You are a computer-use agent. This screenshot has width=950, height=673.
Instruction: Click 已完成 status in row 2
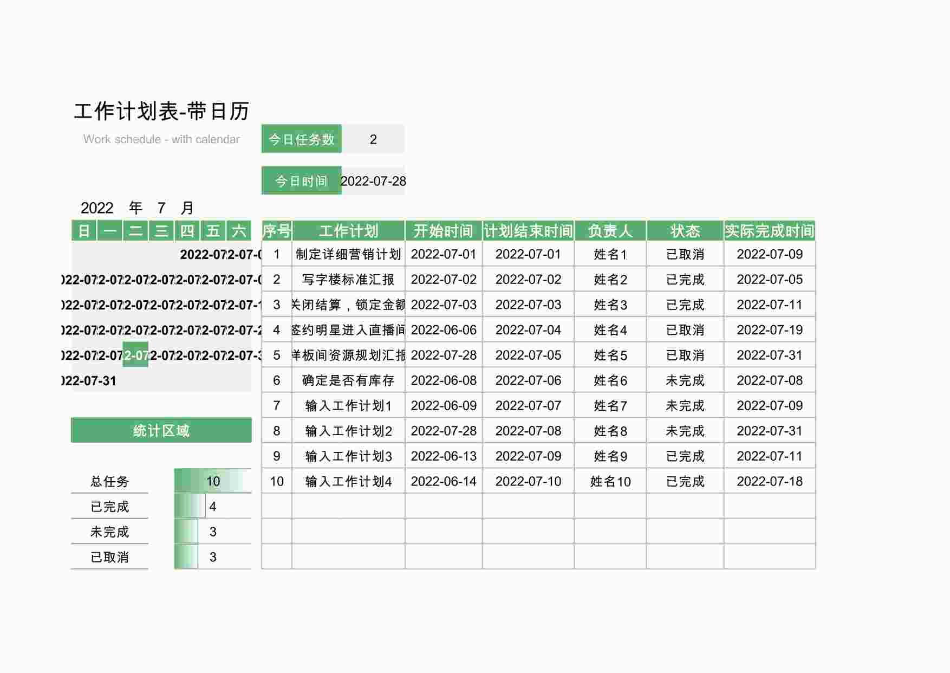(x=685, y=279)
